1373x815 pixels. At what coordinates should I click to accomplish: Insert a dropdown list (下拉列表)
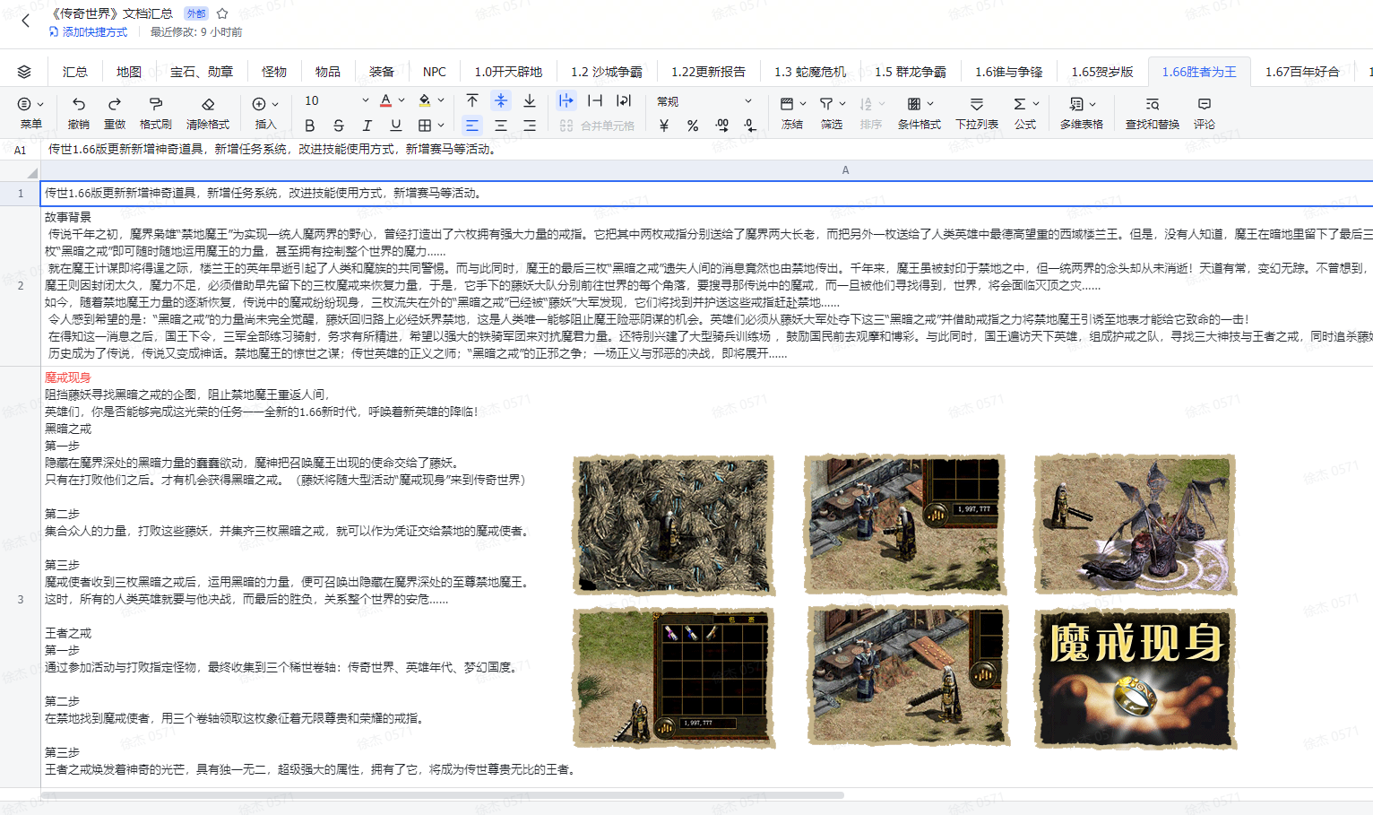coord(977,112)
